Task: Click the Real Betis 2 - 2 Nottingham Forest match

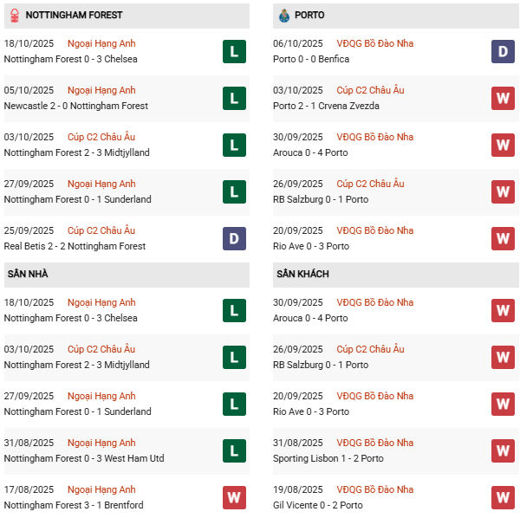Action: click(75, 246)
